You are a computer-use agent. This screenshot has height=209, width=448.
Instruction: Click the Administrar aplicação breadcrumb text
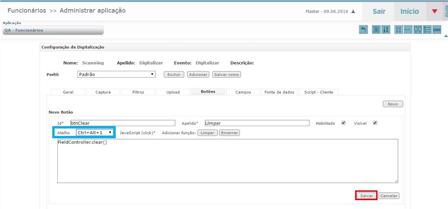92,11
